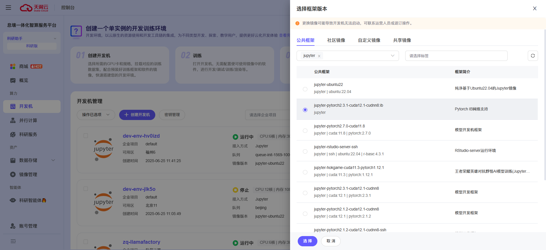Click the 框架简介 column header
Image resolution: width=546 pixels, height=250 pixels.
(x=462, y=72)
